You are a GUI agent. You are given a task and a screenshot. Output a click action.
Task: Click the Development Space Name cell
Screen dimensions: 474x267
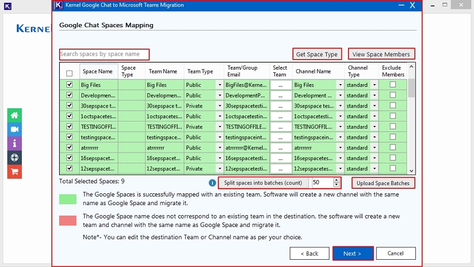tap(99, 95)
